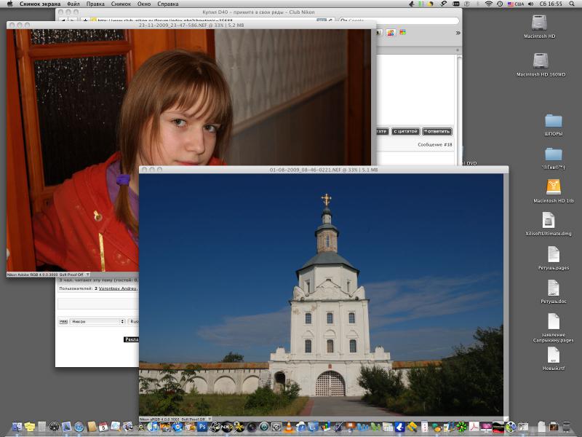Open Spotlight search magnifier
Image resolution: width=582 pixels, height=437 pixels.
[x=572, y=4]
